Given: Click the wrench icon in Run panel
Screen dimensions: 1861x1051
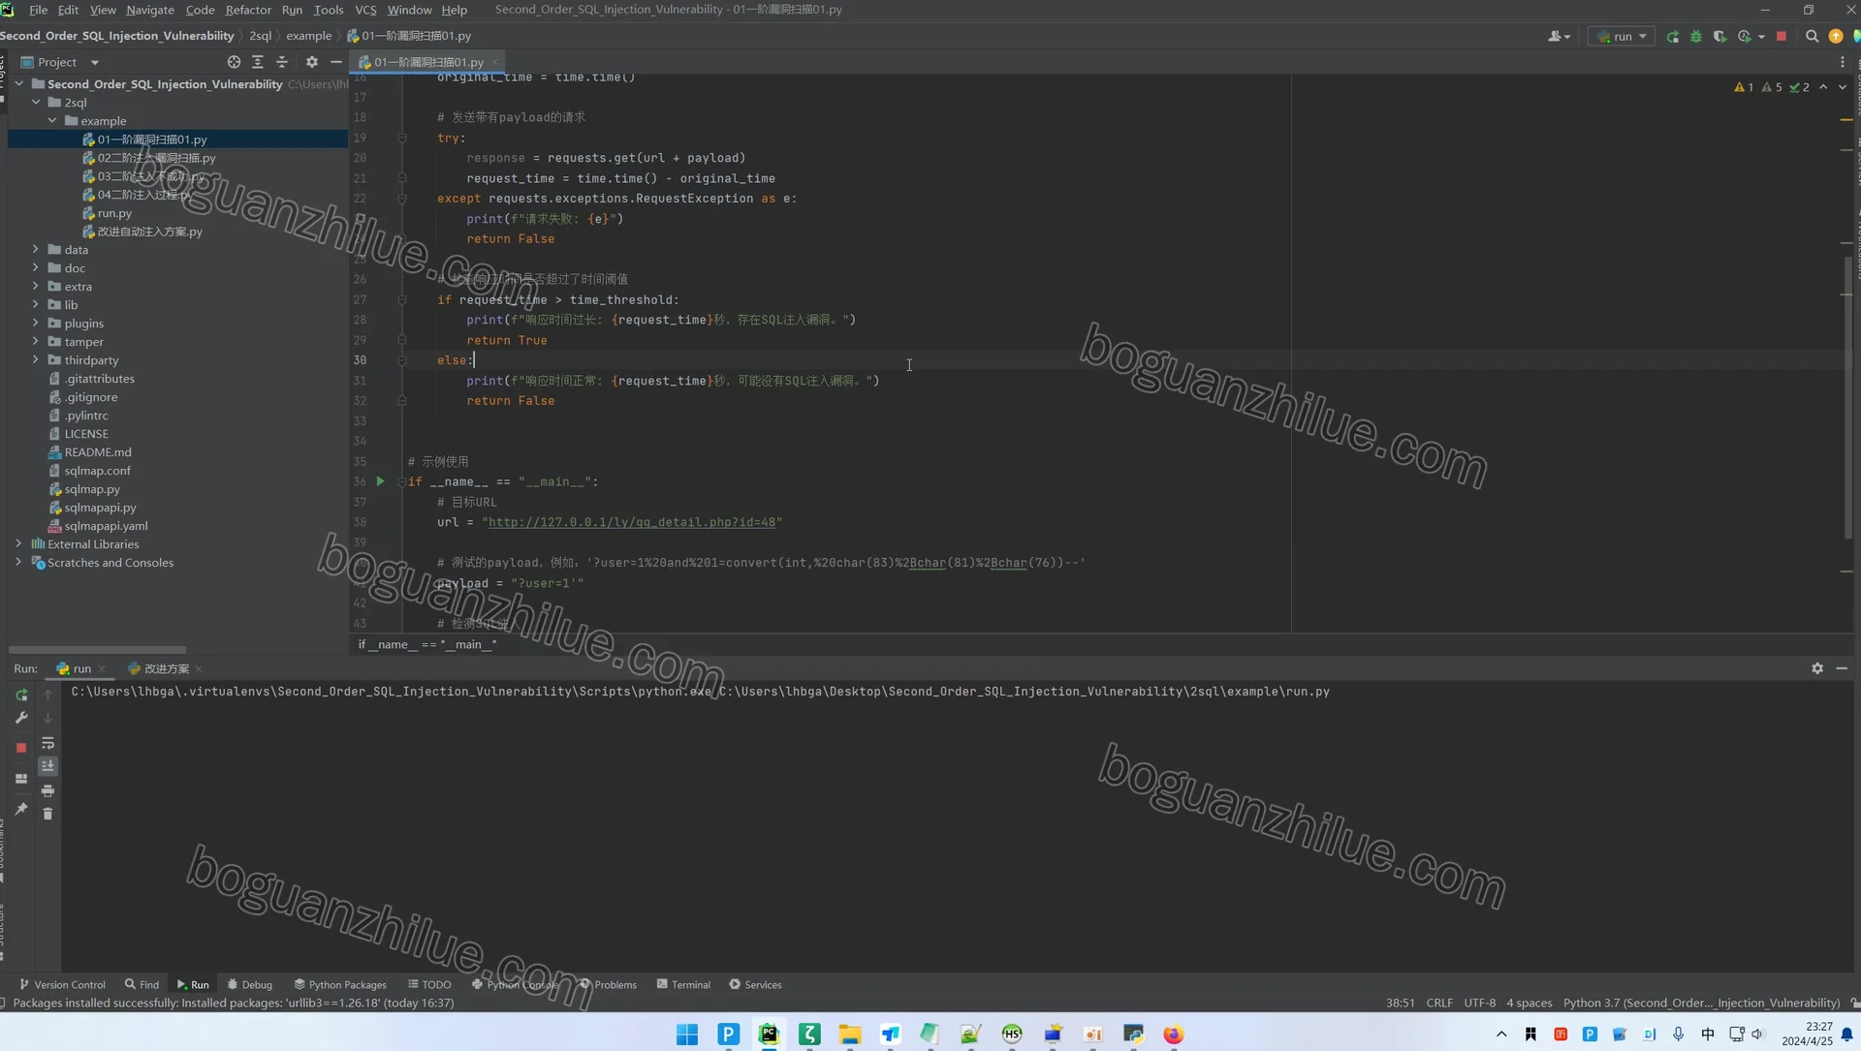Looking at the screenshot, I should [x=21, y=718].
